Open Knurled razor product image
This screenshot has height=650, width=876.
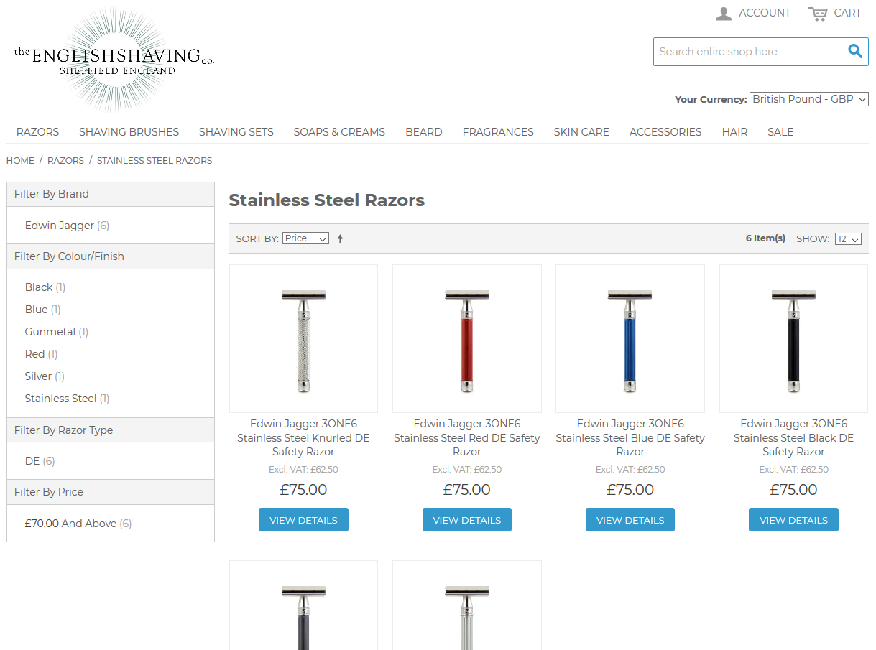[x=303, y=338]
